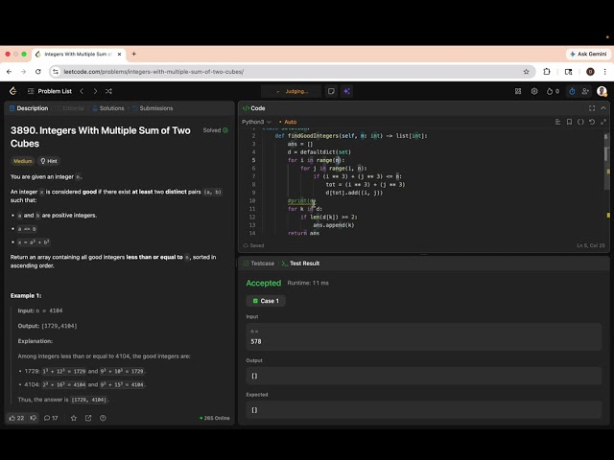Click the LeetCode logo icon
Screen dimensions: 614x460
[12, 91]
